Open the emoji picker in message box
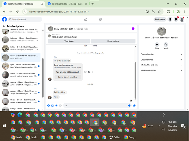The width and height of the screenshot is (189, 141). click(x=129, y=106)
